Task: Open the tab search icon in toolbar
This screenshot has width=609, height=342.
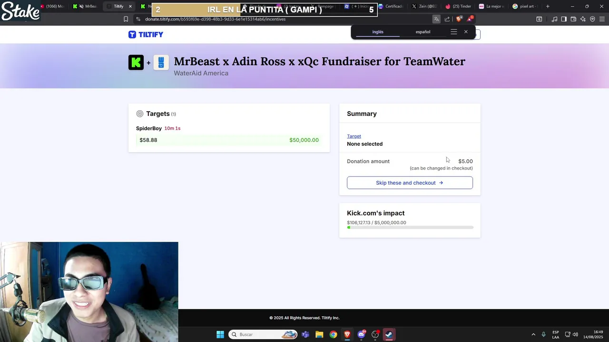Action: coord(539,19)
